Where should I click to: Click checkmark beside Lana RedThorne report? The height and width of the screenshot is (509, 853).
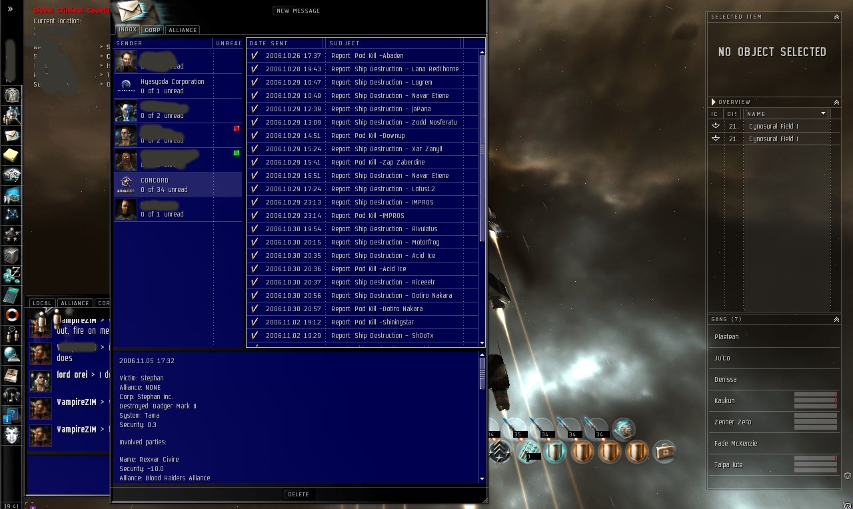click(x=255, y=69)
